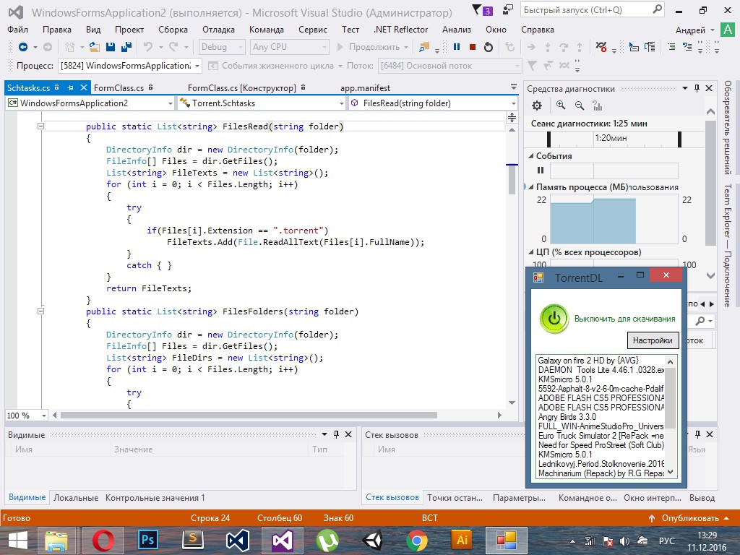Open uTorrent from the taskbar
Image resolution: width=740 pixels, height=555 pixels.
click(327, 540)
